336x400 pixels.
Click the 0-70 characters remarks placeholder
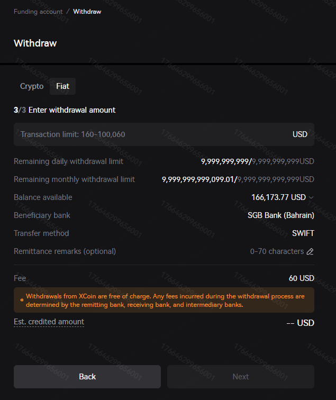[x=277, y=251]
